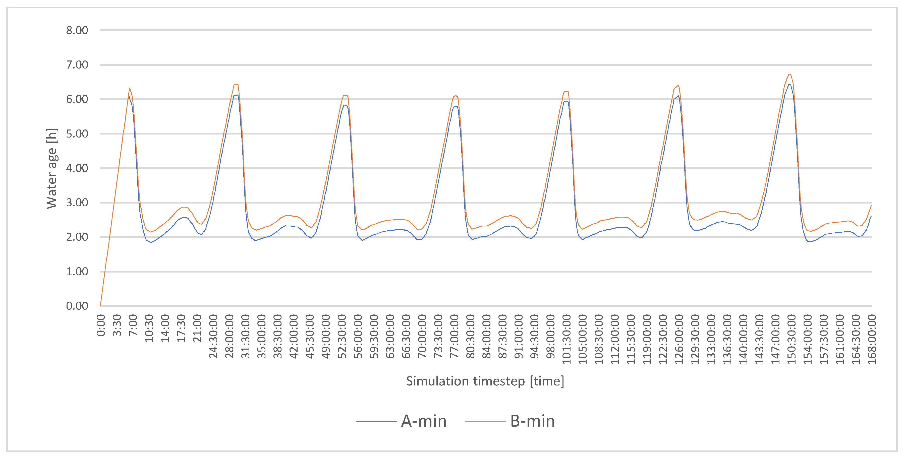Click the 28:00:00 x-axis tick label
This screenshot has width=904, height=460.
tap(229, 336)
